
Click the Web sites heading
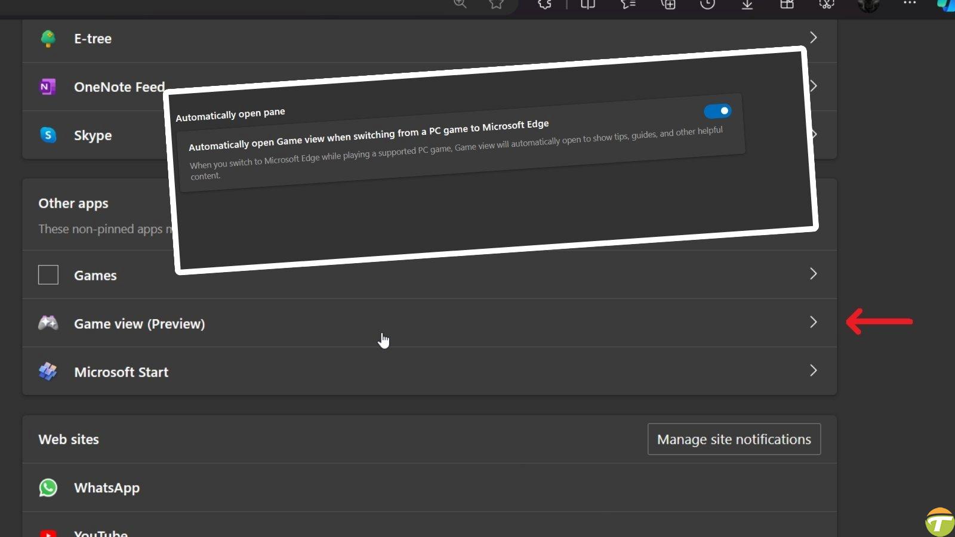point(69,440)
